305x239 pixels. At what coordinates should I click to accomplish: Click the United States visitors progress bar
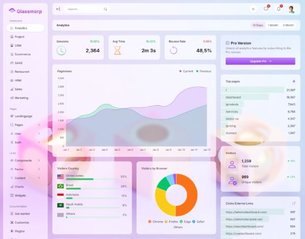pos(80,179)
